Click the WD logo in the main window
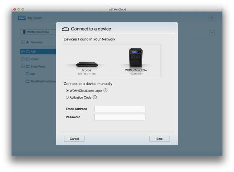234x172 pixels. pos(22,18)
